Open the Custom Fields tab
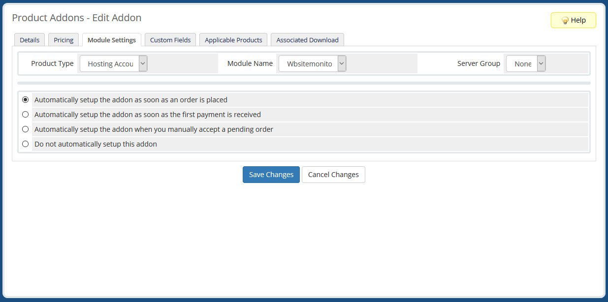 pyautogui.click(x=170, y=39)
